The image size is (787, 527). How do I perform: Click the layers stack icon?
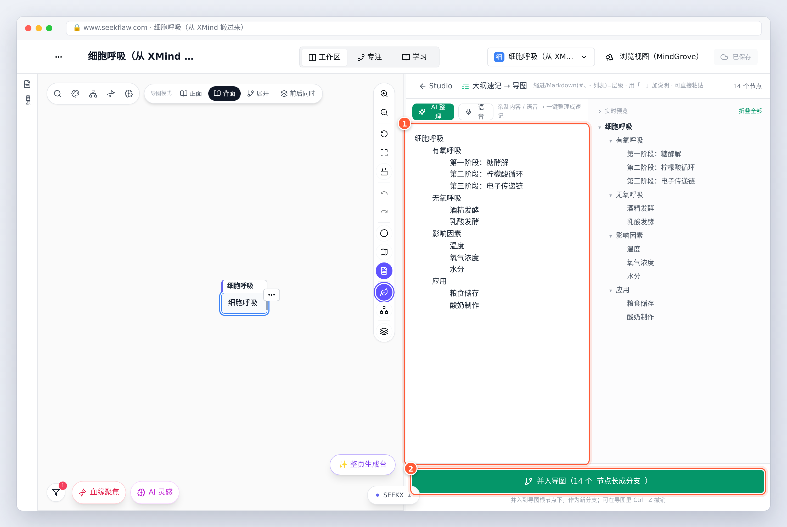[384, 332]
